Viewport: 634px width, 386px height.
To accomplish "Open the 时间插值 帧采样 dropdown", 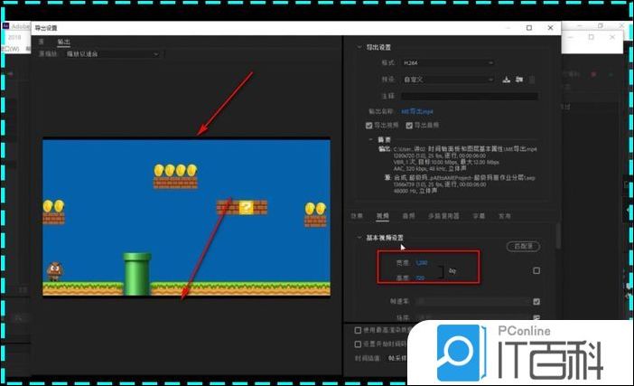I will coord(397,358).
